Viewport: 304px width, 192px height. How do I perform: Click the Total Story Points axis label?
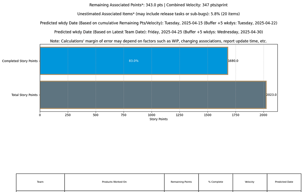click(25, 95)
